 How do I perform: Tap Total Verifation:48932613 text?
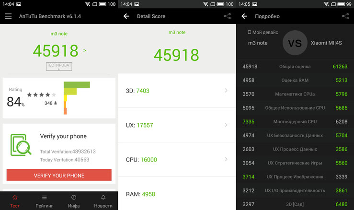68,152
